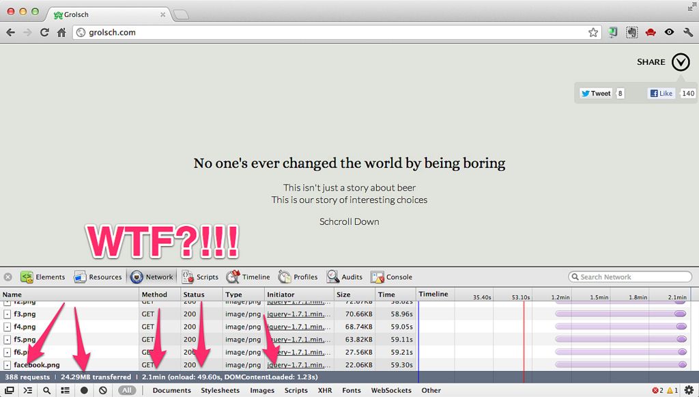699x397 pixels.
Task: Click inside the Search Network field
Action: (628, 276)
